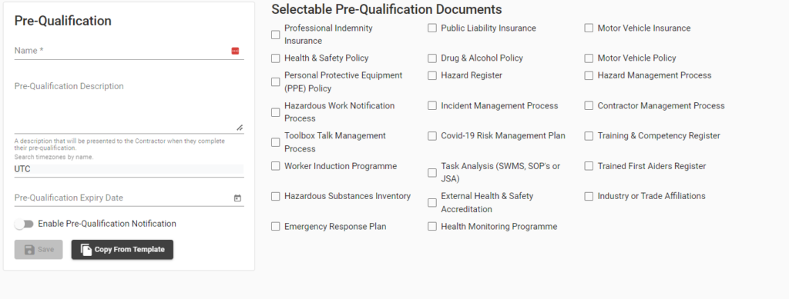789x299 pixels.
Task: Tick the Motor Vehicle Insurance checkbox
Action: pos(589,28)
